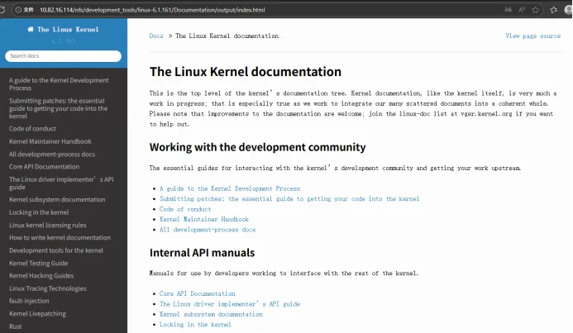
Task: Open Kernel Testing Guide in sidebar
Action: pyautogui.click(x=38, y=263)
